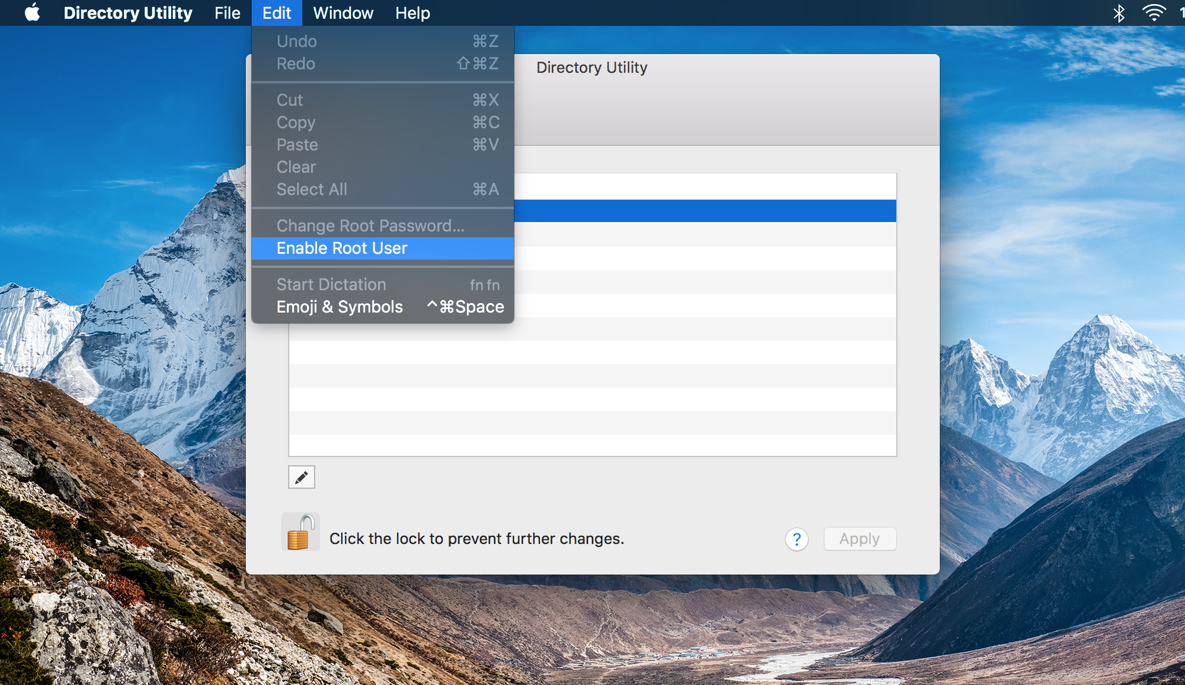The width and height of the screenshot is (1185, 685).
Task: Open the Window menu
Action: click(343, 13)
